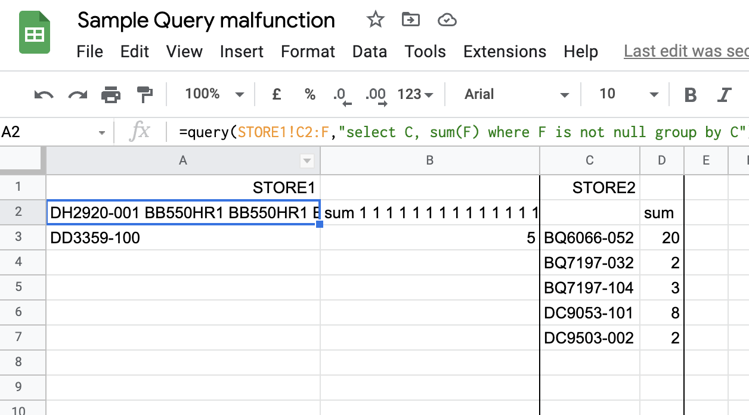Click the document title Sample Query malfunction
Viewport: 749px width, 415px height.
click(x=206, y=20)
